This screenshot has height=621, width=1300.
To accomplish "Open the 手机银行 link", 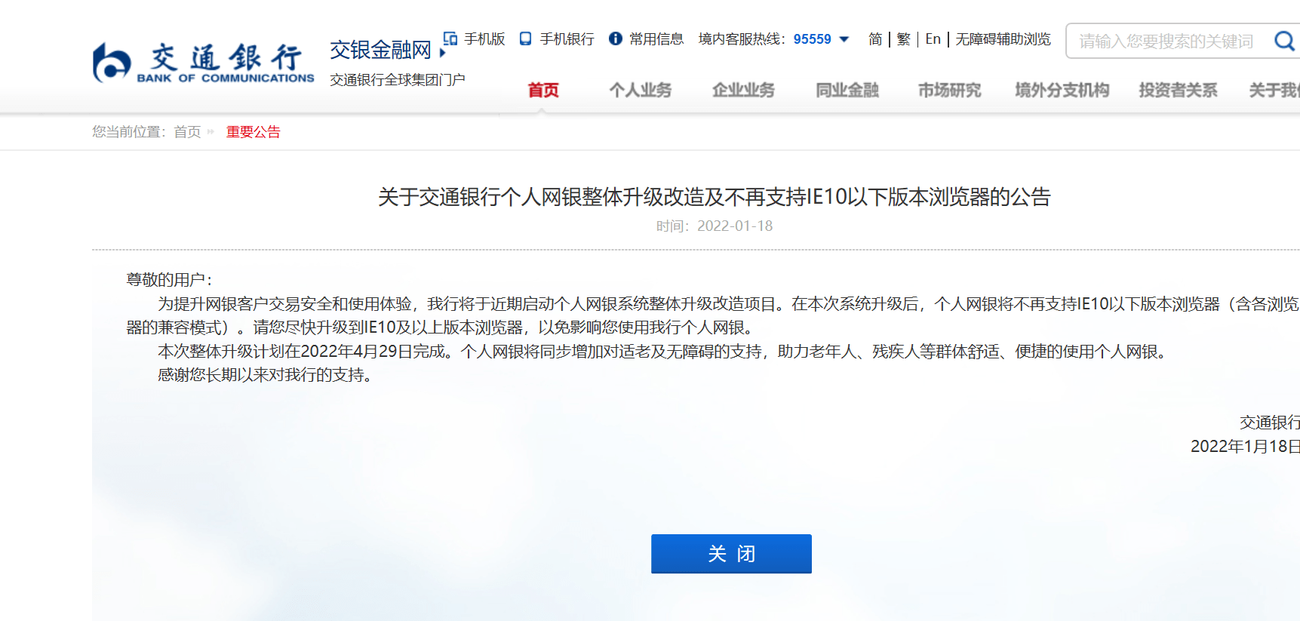I will (567, 38).
